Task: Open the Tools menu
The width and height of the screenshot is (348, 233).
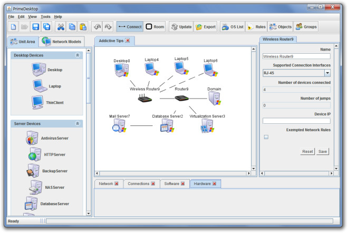Action: [45, 17]
